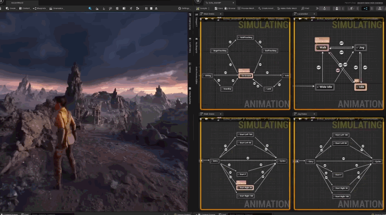This screenshot has width=386, height=215.
Task: Switch to Skeletal Mesh editor mode icon
Action: (x=337, y=9)
